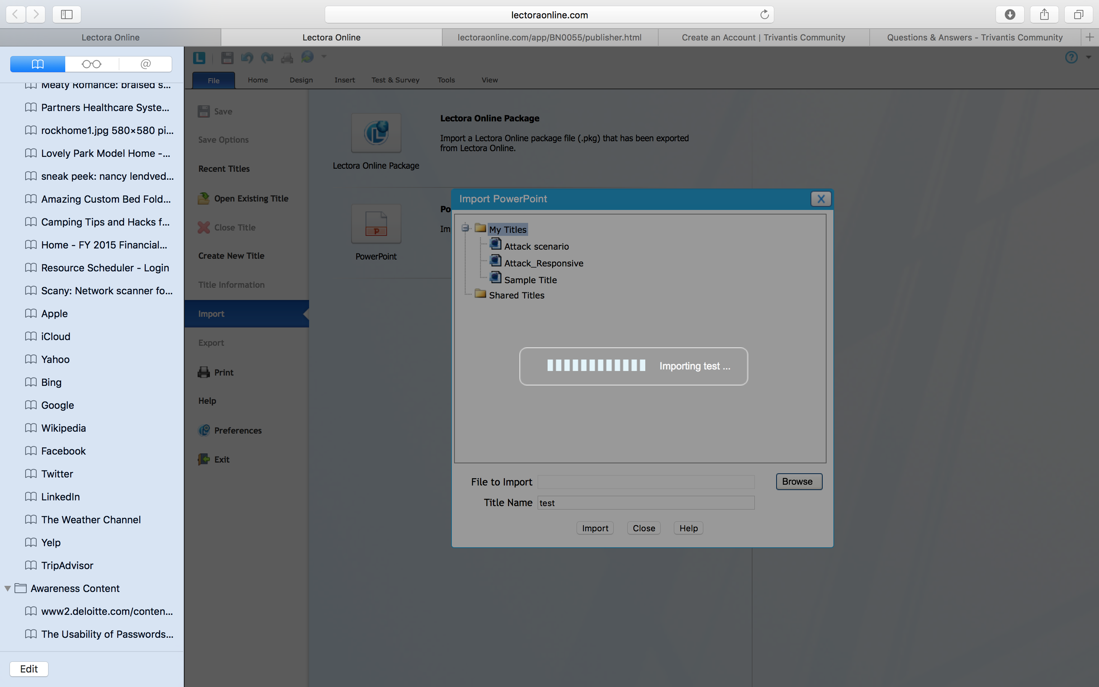This screenshot has height=687, width=1099.
Task: Click the Safari forward navigation arrow
Action: pyautogui.click(x=35, y=15)
